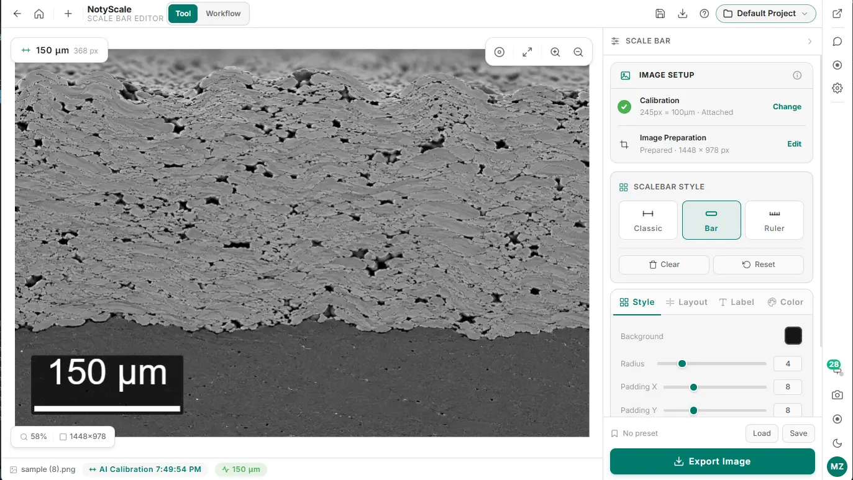Zoom out with the magnifier minus icon
The image size is (853, 480).
(578, 52)
